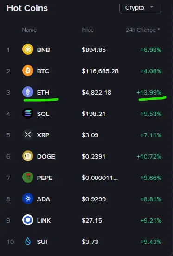Select the PEPE frog icon

pos(28,177)
